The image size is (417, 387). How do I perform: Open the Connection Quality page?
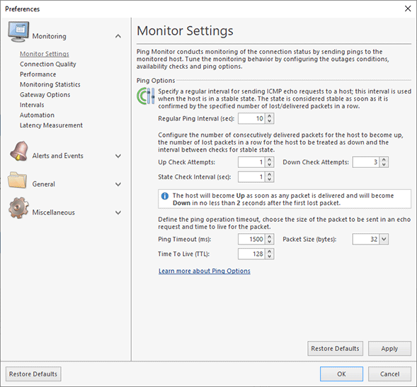pos(48,64)
